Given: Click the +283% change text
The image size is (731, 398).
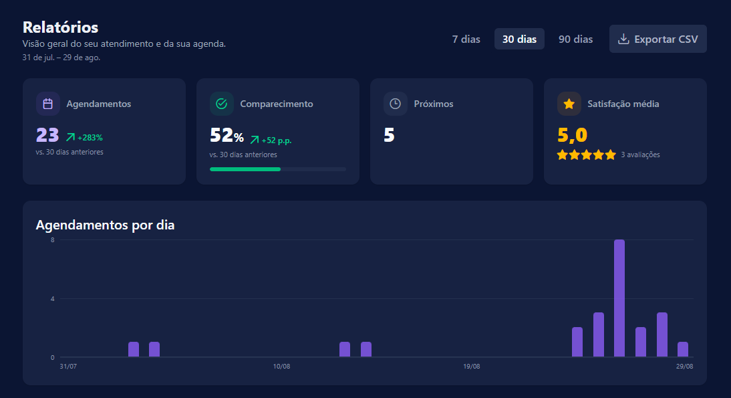Looking at the screenshot, I should click(x=90, y=138).
